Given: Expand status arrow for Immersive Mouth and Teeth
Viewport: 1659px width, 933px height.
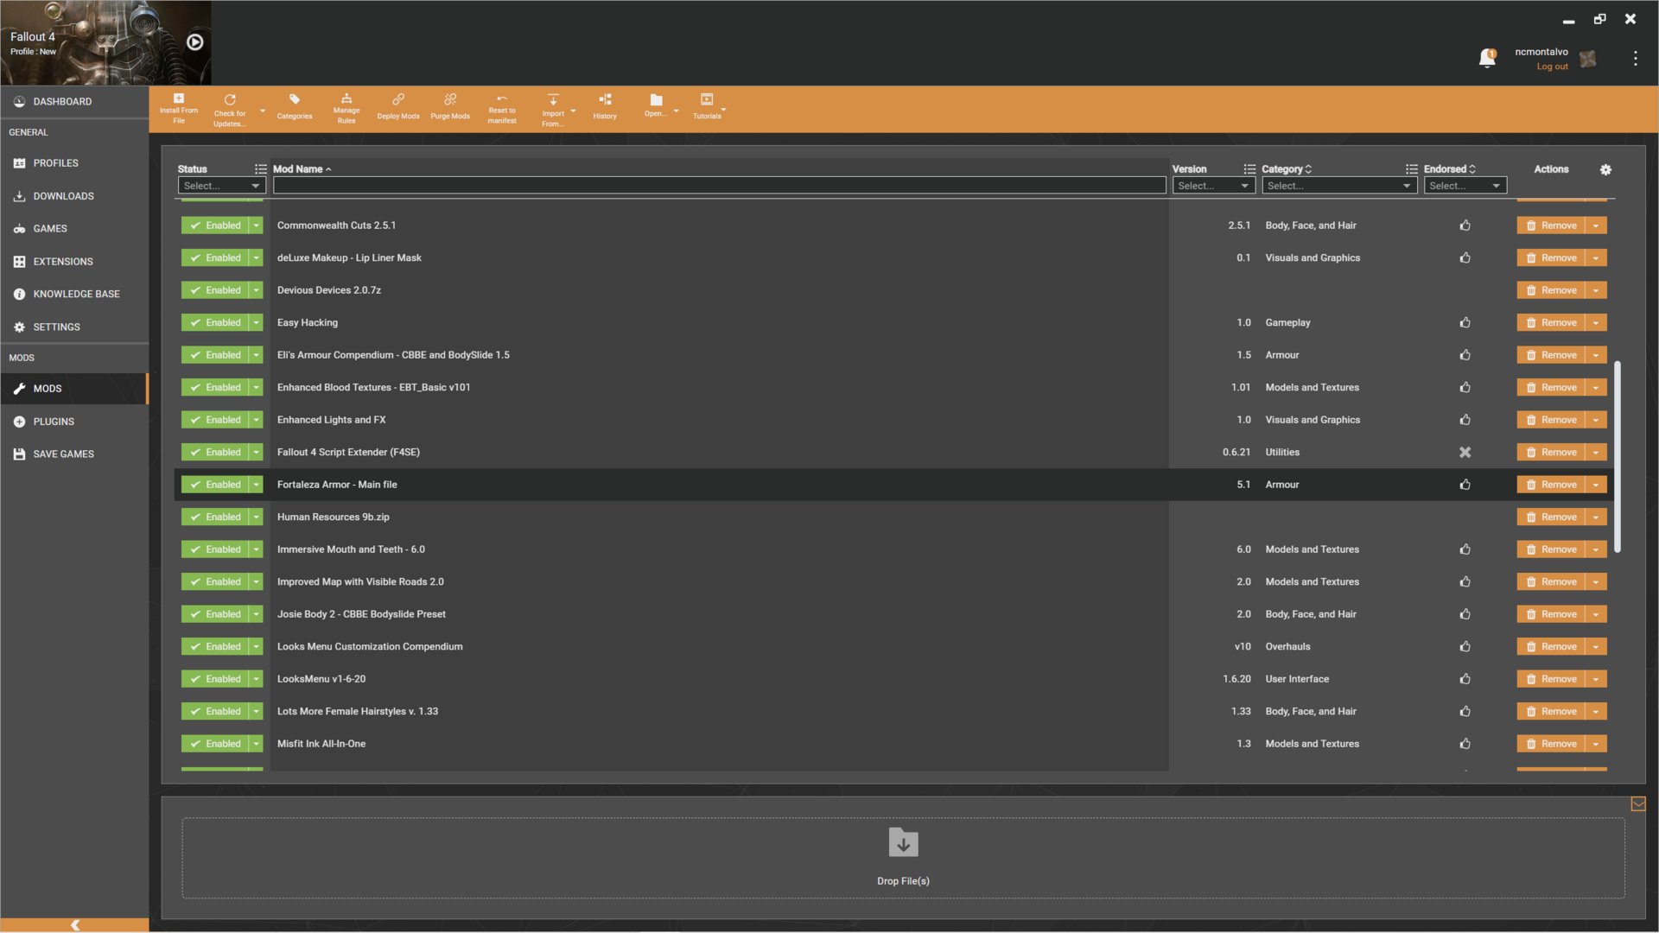Looking at the screenshot, I should tap(257, 549).
